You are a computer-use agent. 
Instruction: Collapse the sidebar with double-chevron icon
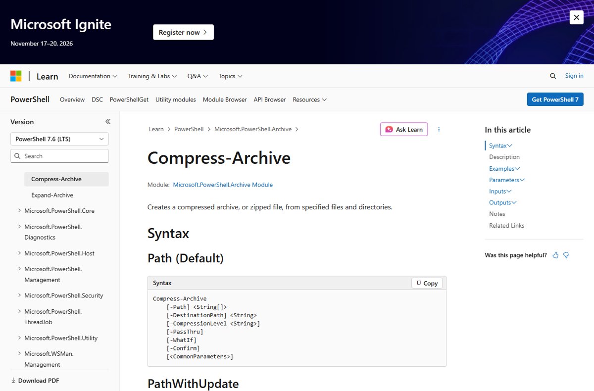coord(108,122)
